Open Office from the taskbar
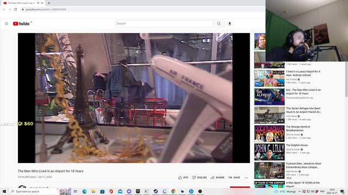Viewport: 348px width, 195px height. coord(111,191)
